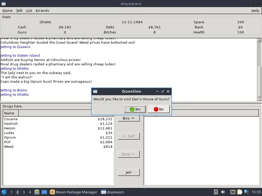This screenshot has height=196, width=262.
Task: Click the show desktop taskbar icon
Action: pos(44,192)
